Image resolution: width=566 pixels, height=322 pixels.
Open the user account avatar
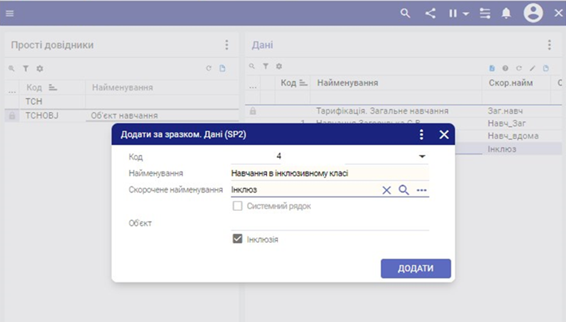[533, 13]
